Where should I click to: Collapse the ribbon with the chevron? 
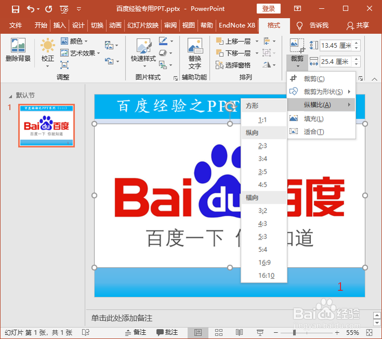pos(374,79)
